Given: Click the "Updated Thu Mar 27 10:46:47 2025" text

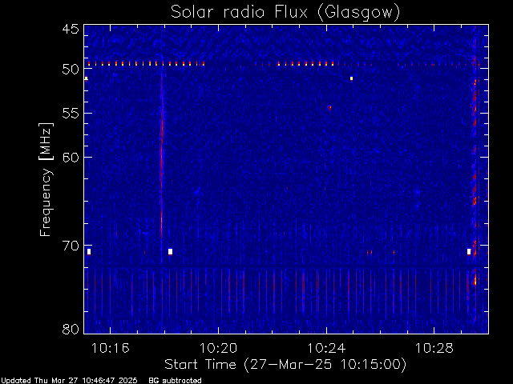Looking at the screenshot, I should (x=69, y=381).
